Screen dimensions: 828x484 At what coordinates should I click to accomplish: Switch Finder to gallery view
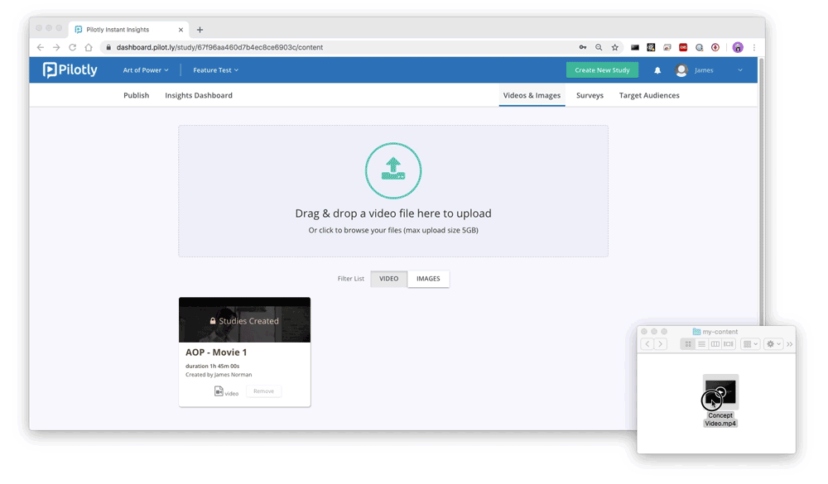click(728, 344)
